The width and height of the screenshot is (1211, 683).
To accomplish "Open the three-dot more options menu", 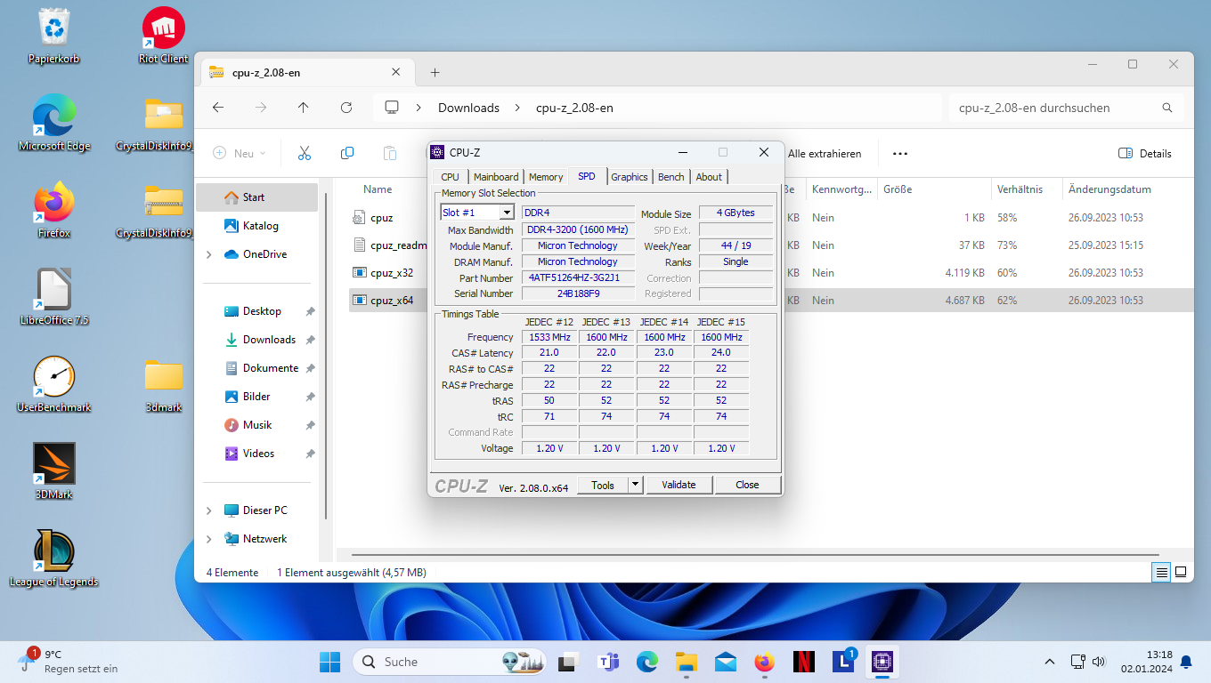I will 900,153.
